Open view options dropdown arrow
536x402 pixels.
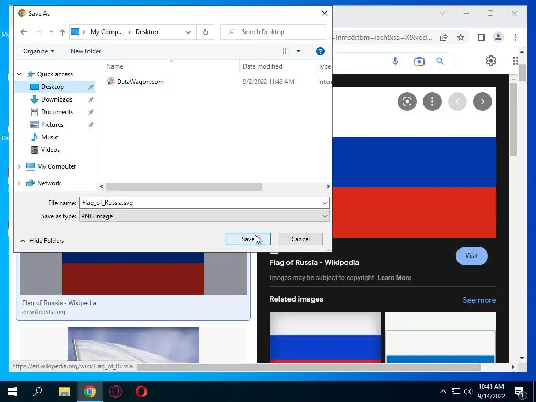pyautogui.click(x=298, y=51)
